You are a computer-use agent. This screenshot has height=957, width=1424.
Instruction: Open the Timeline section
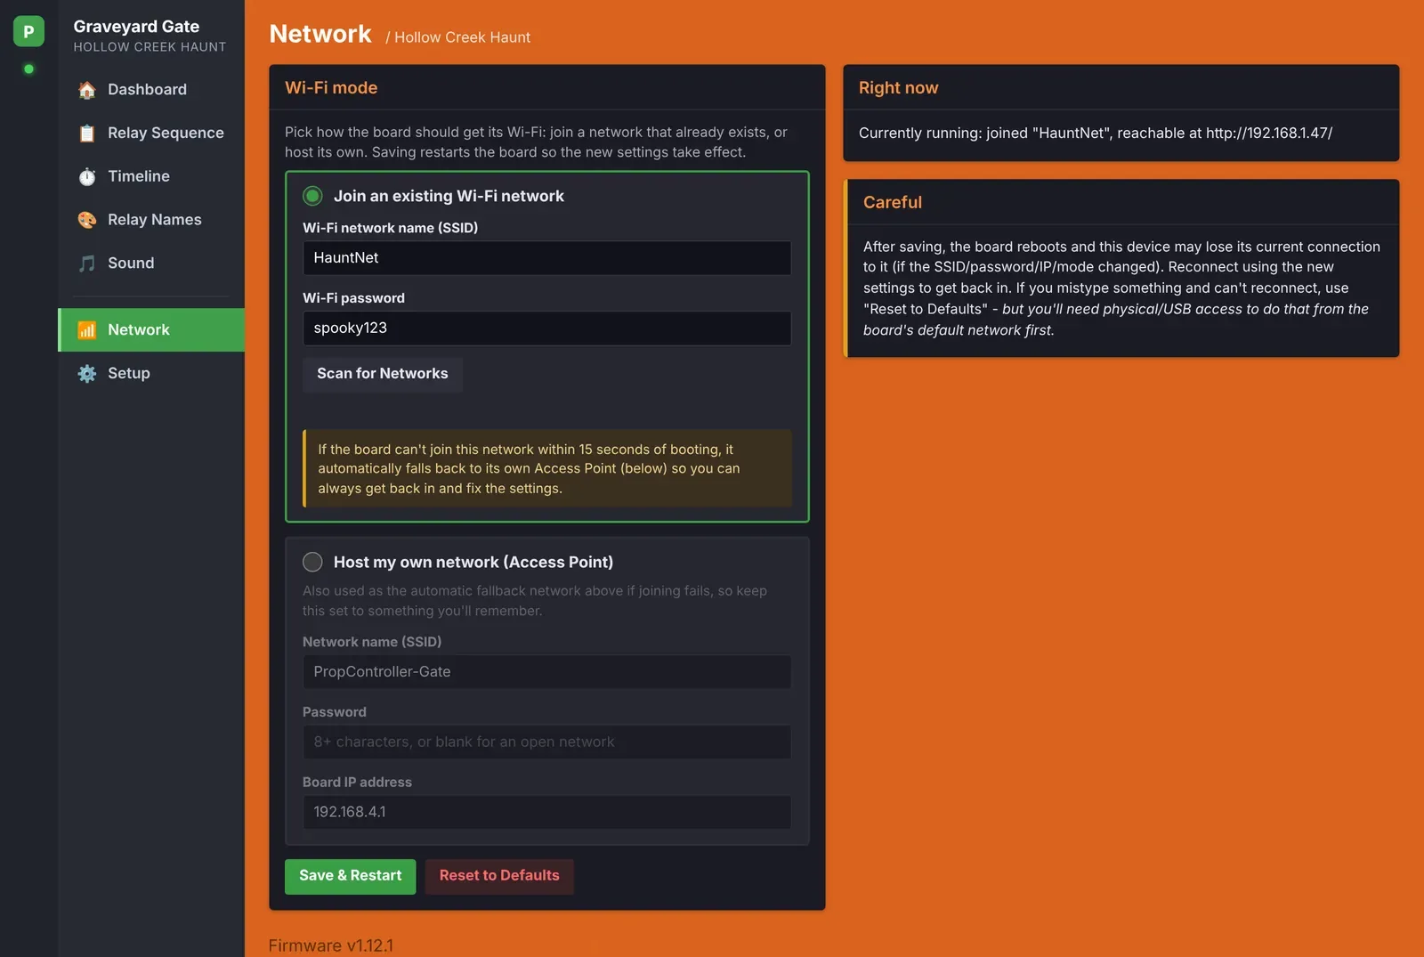(x=151, y=176)
